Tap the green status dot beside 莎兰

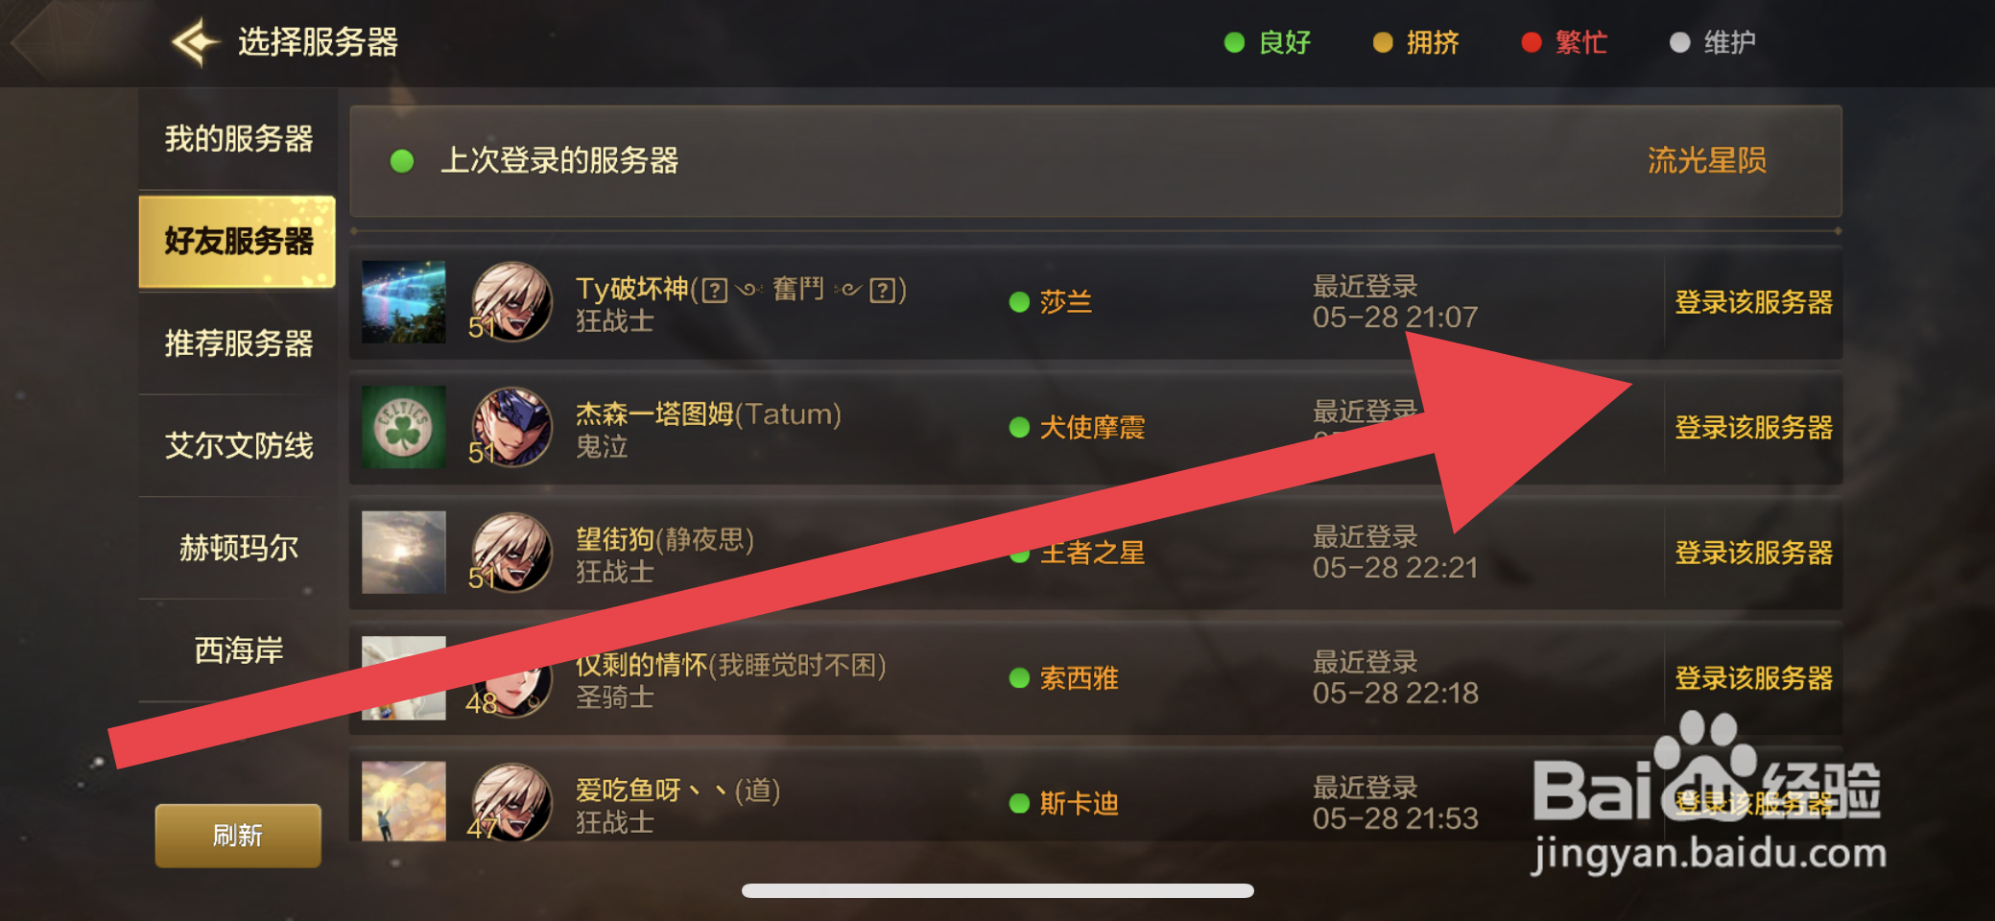coord(1019,302)
